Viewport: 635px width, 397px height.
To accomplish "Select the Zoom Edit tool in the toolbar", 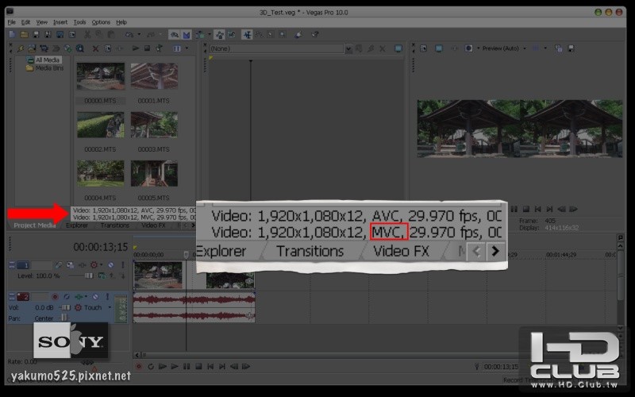I will click(x=283, y=35).
